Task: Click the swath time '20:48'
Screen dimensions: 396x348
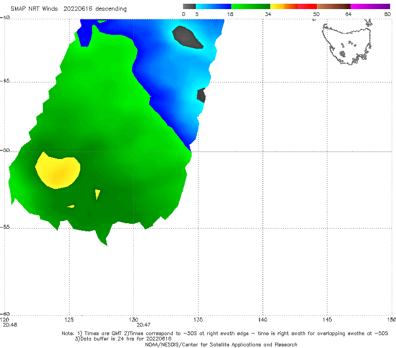Action: 10,325
